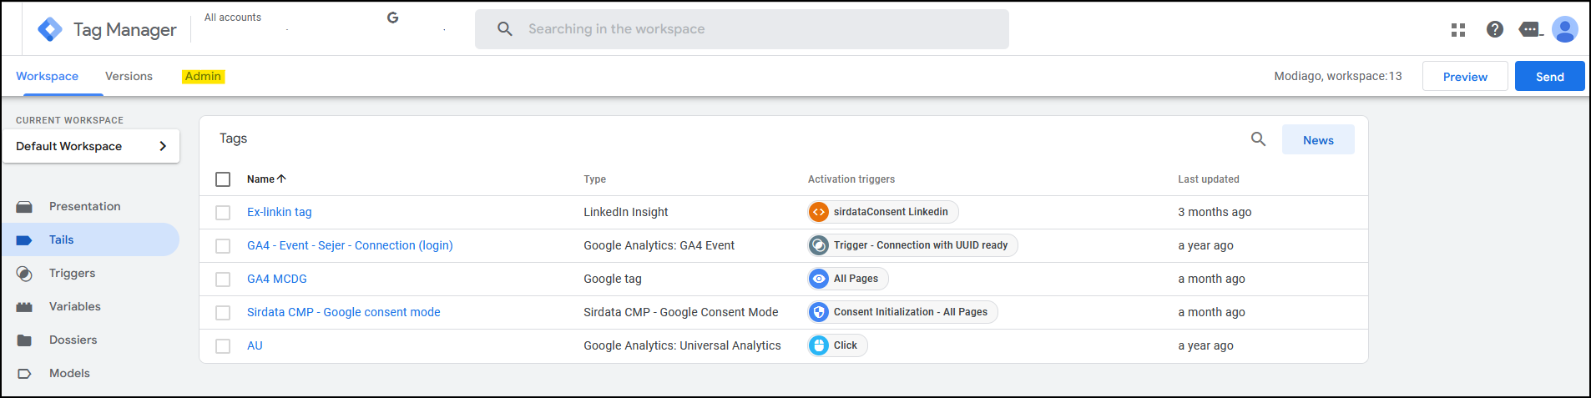This screenshot has height=398, width=1591.
Task: Open the user account avatar
Action: tap(1564, 29)
